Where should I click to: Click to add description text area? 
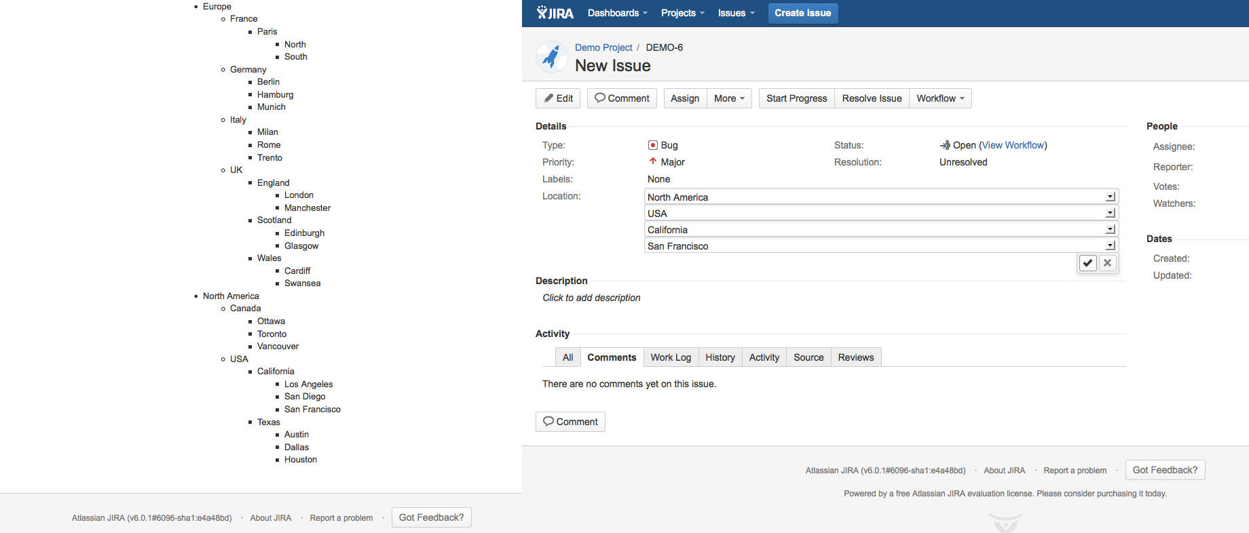(591, 298)
